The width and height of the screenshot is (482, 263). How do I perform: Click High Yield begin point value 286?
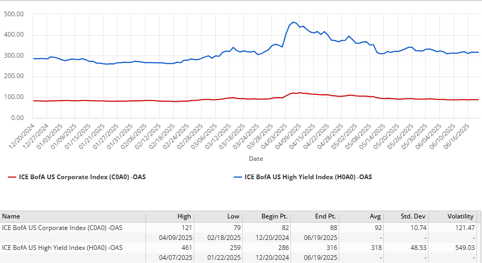click(x=284, y=248)
